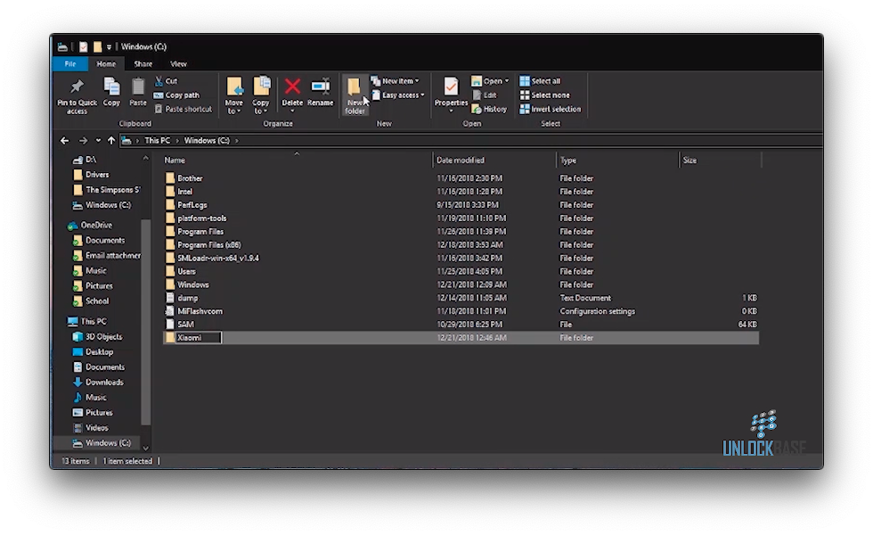This screenshot has height=535, width=873.
Task: Open Desktop in the navigation pane
Action: pyautogui.click(x=93, y=352)
